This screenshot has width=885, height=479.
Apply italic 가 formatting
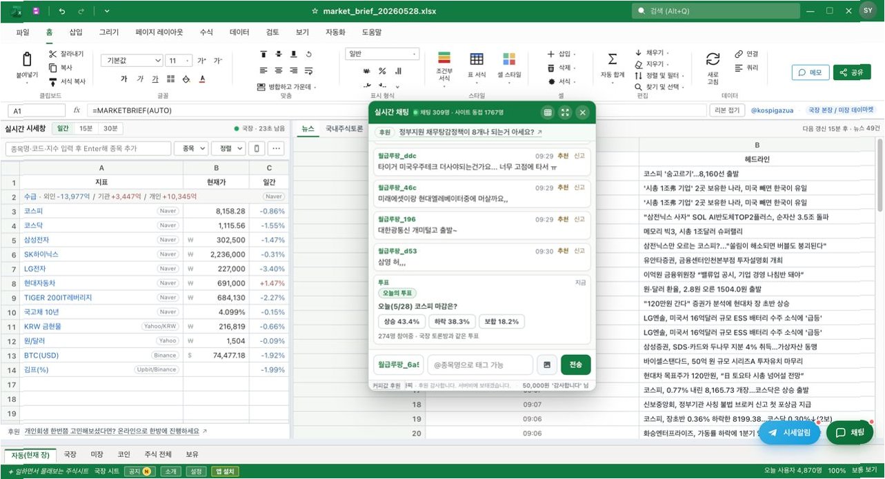pos(140,79)
